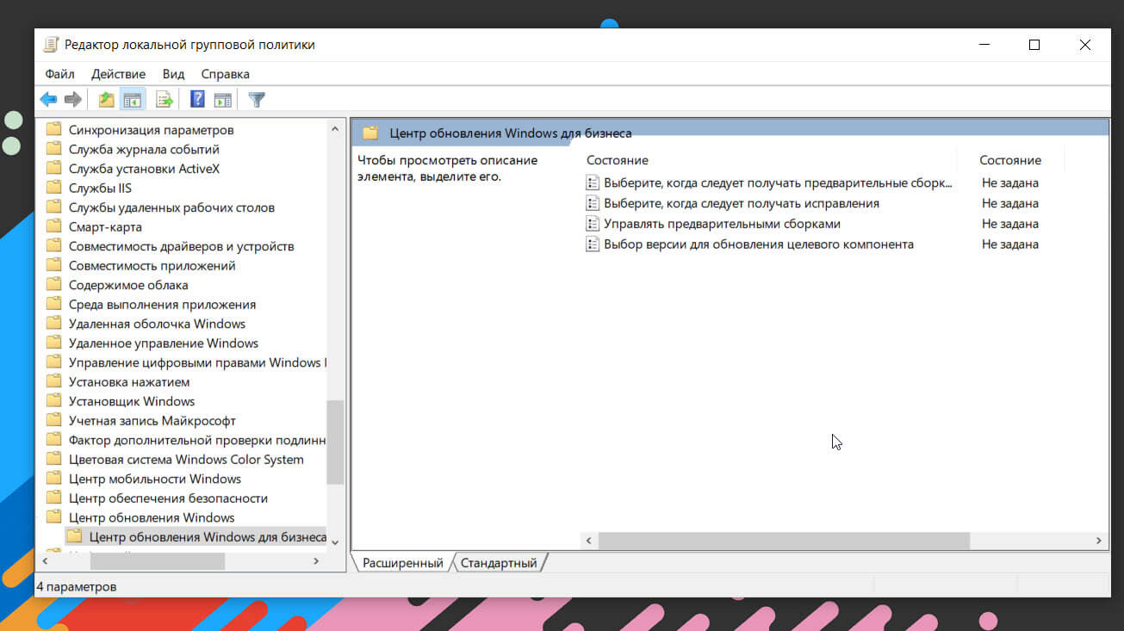Open the Справка menu

pos(226,74)
